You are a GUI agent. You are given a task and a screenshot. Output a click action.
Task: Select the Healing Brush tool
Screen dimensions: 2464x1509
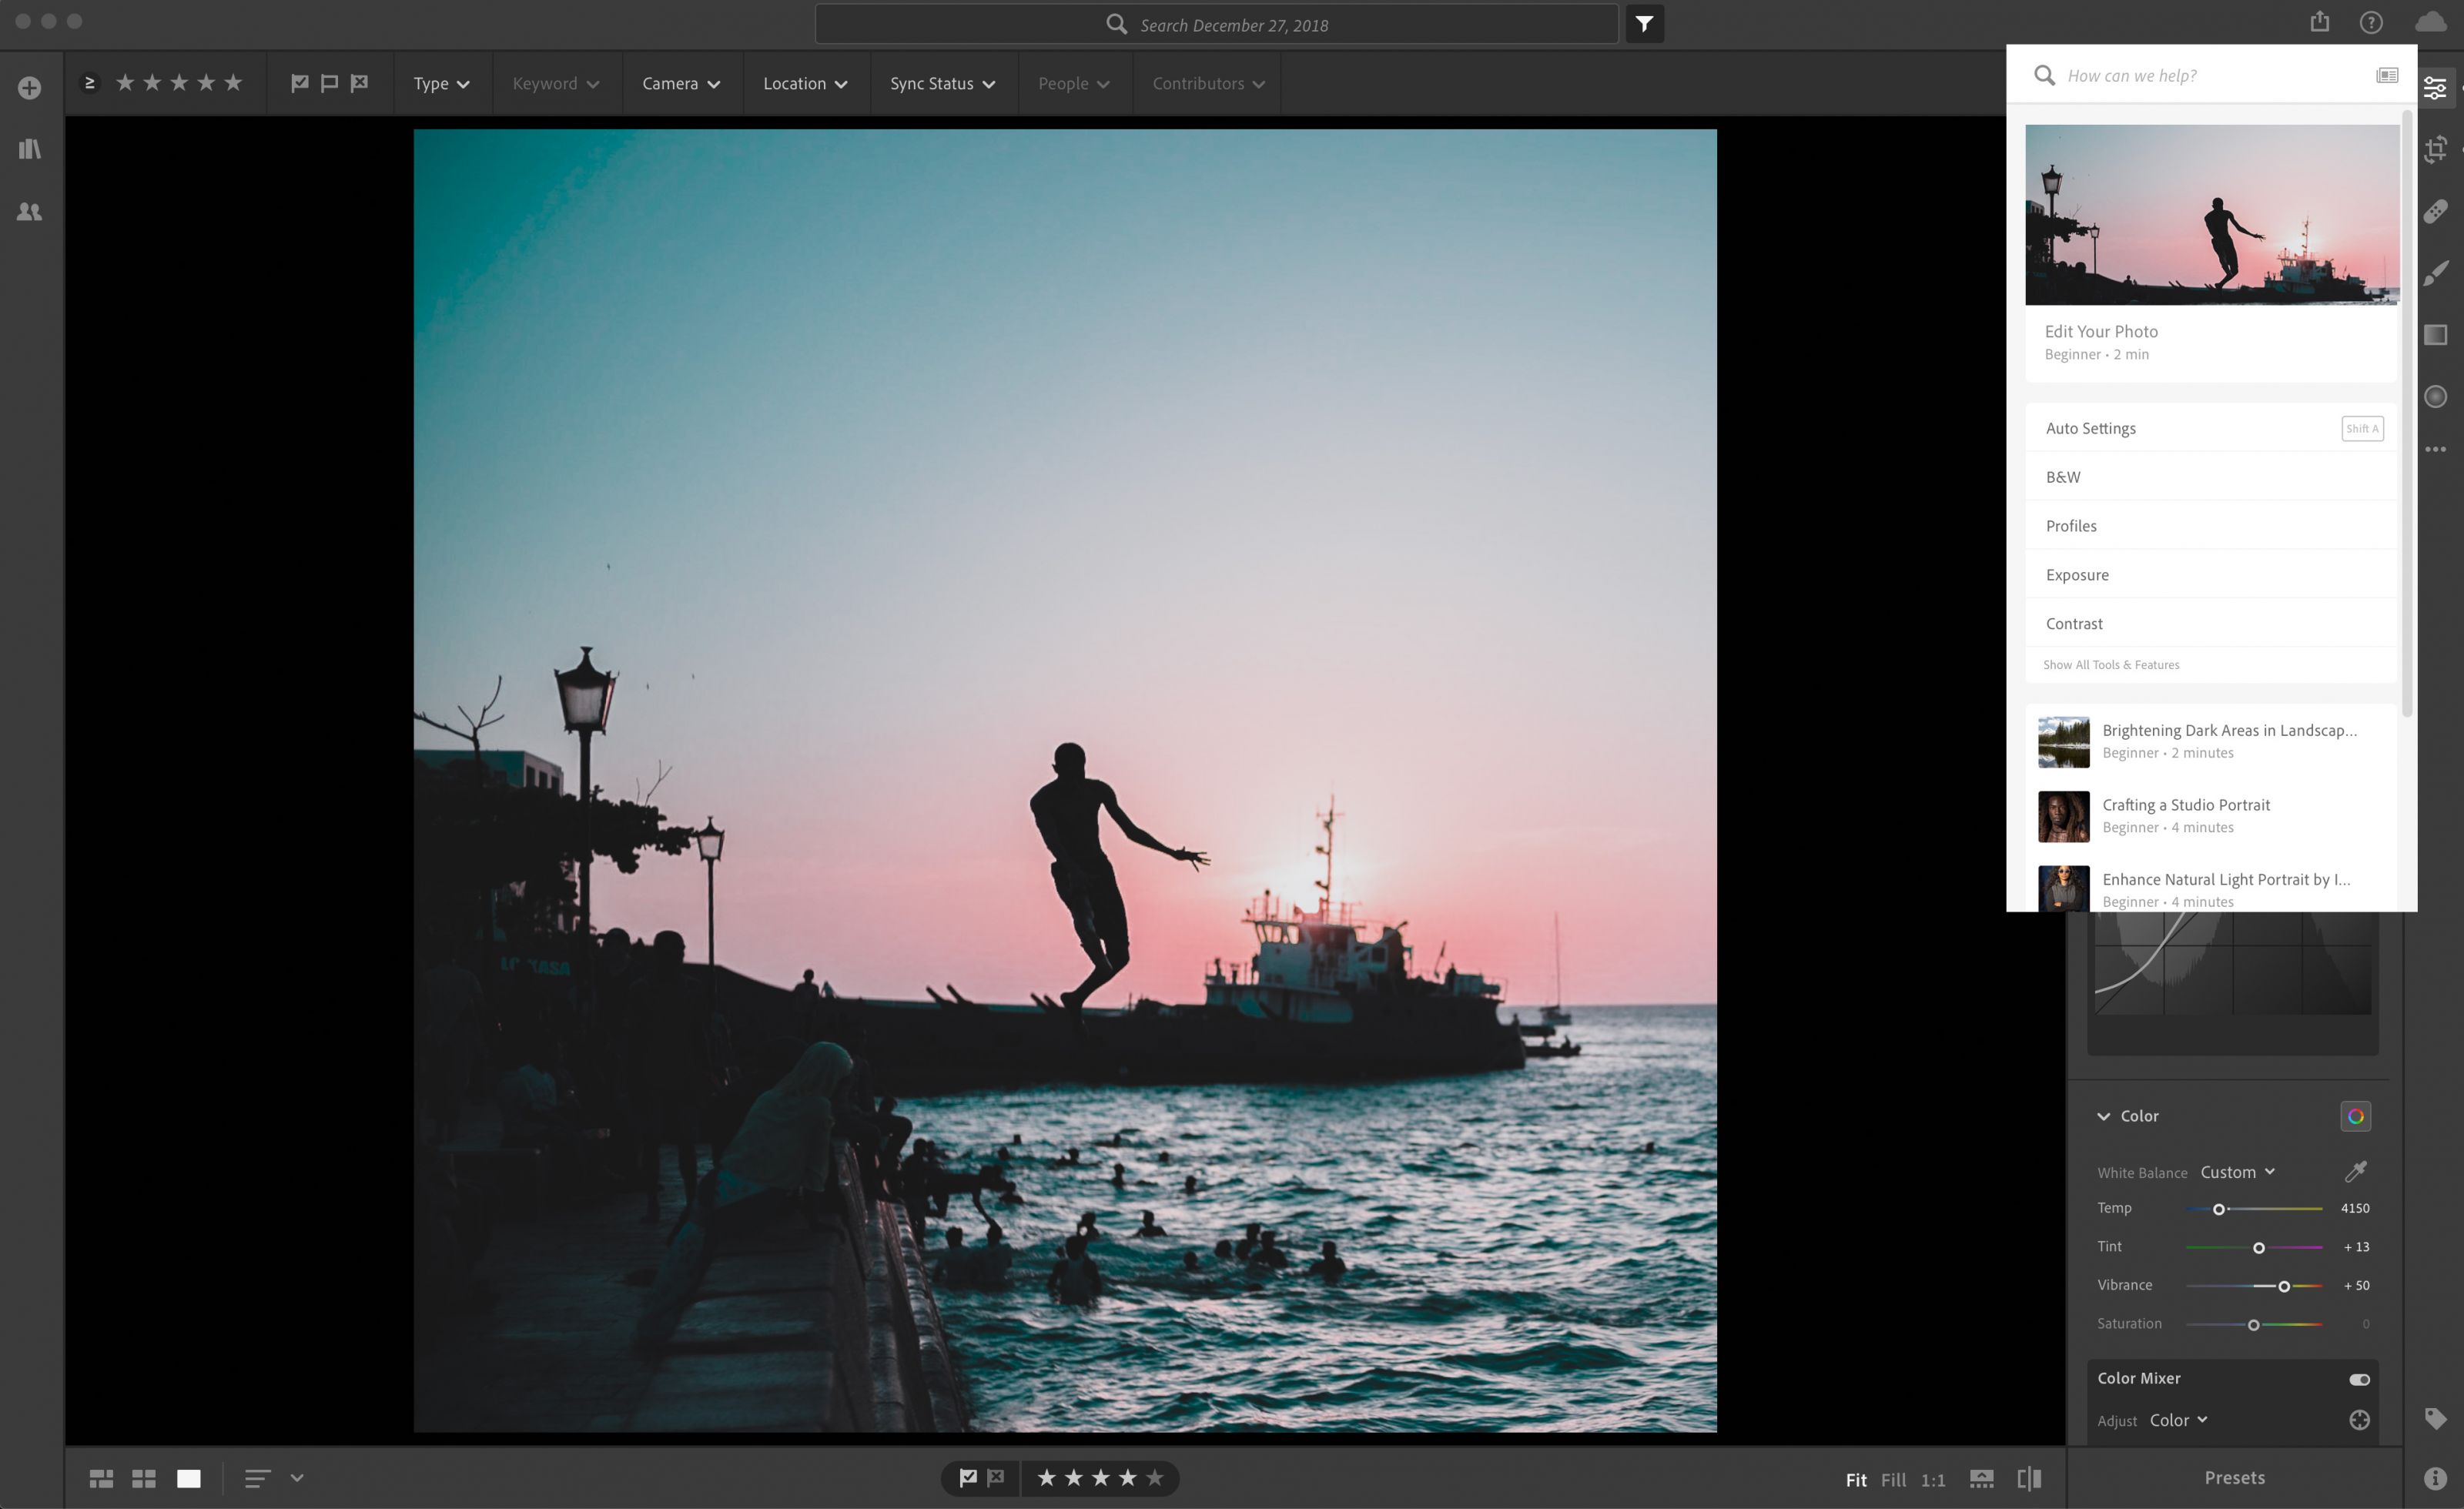(2437, 211)
